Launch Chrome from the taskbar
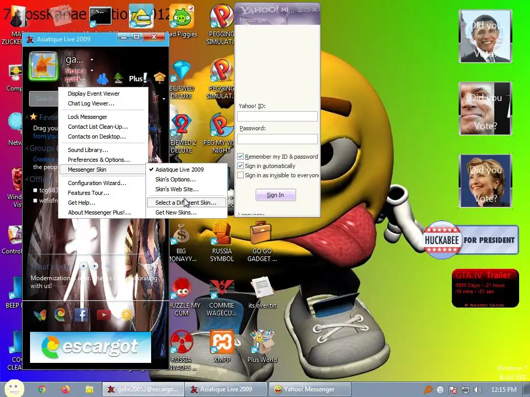Screen dimensions: 530x397 pyautogui.click(x=42, y=390)
